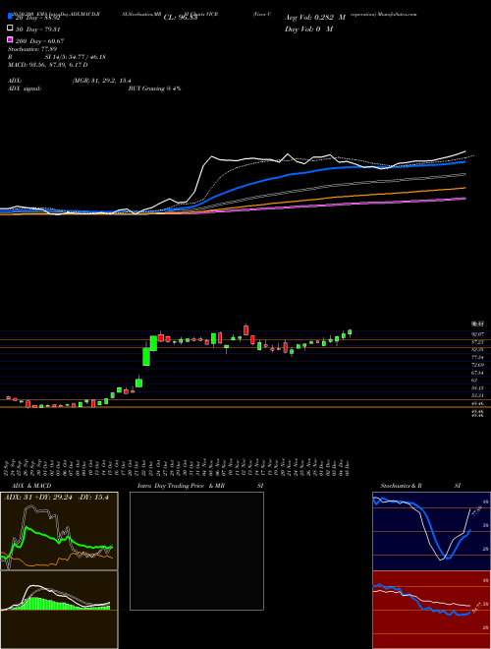This screenshot has height=649, width=491.
Task: Click the white 50 Day EMA legend swatch
Action: tap(10, 29)
